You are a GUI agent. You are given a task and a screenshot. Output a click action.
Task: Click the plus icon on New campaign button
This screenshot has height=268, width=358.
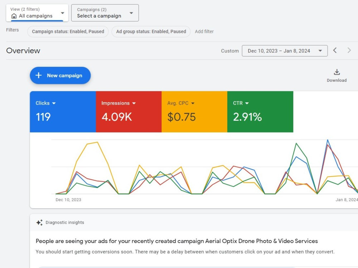39,75
